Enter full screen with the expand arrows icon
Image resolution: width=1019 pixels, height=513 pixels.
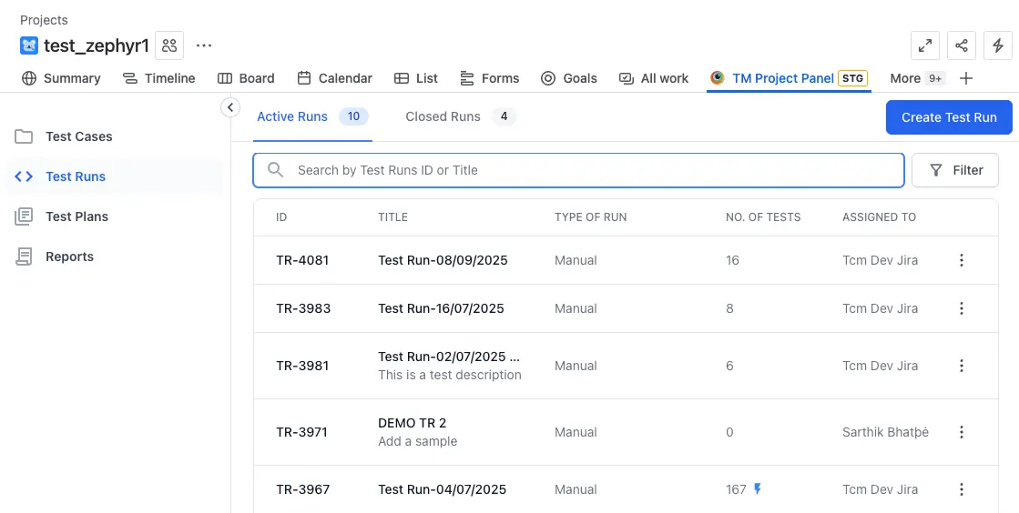click(925, 45)
